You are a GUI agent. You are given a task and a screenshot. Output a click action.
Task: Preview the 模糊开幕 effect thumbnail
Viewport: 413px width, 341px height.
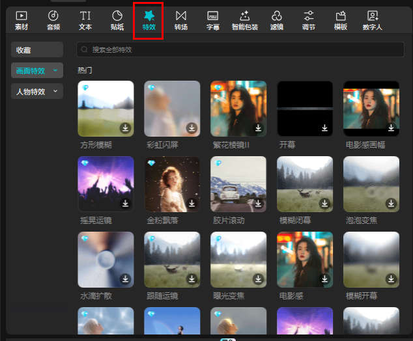371,260
